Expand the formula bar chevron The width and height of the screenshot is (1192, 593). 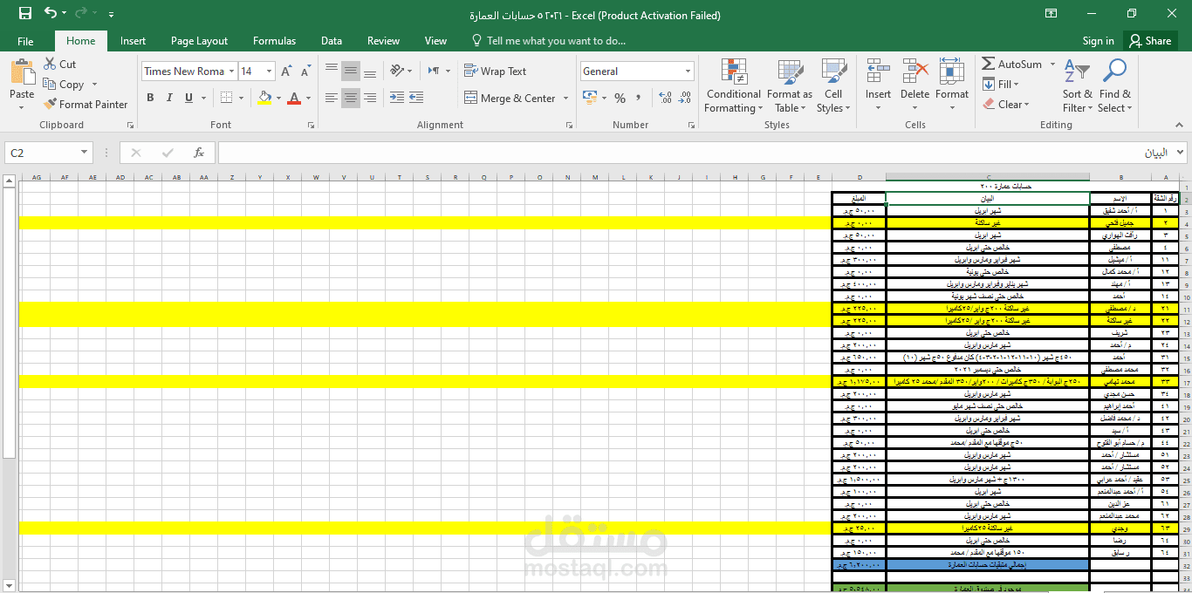[1181, 153]
